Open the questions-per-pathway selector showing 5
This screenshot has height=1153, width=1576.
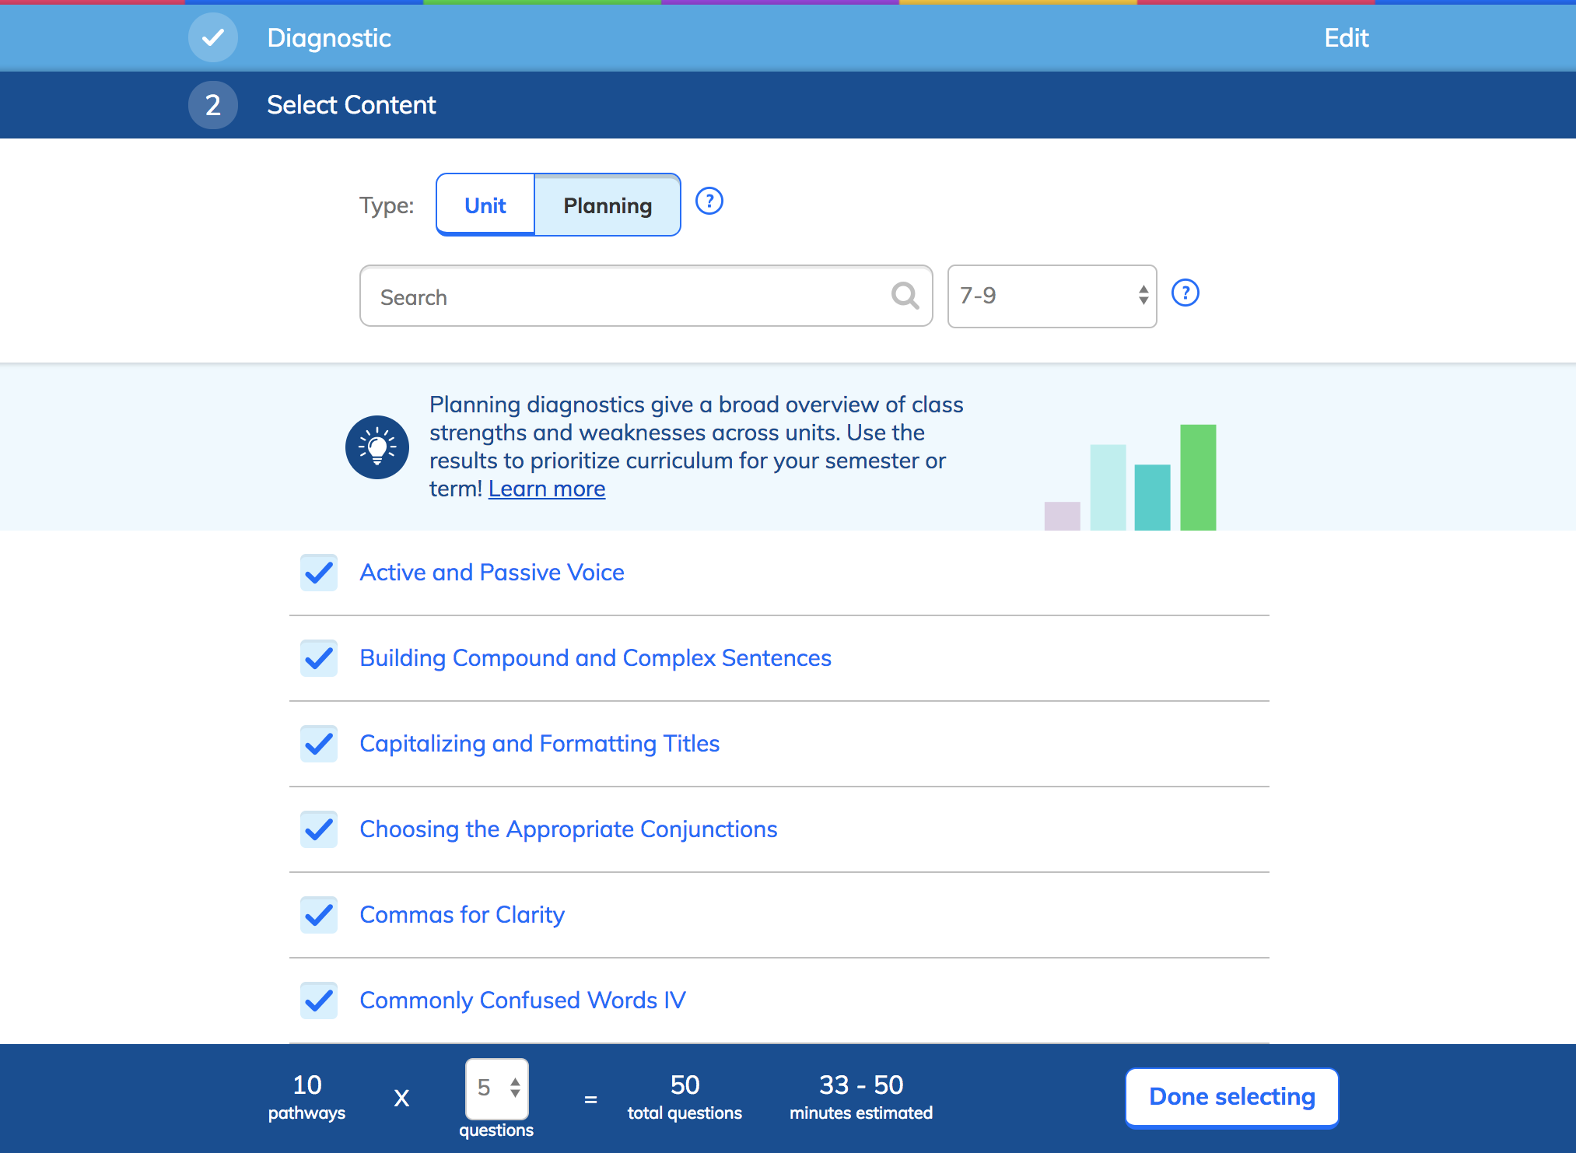[x=497, y=1088]
